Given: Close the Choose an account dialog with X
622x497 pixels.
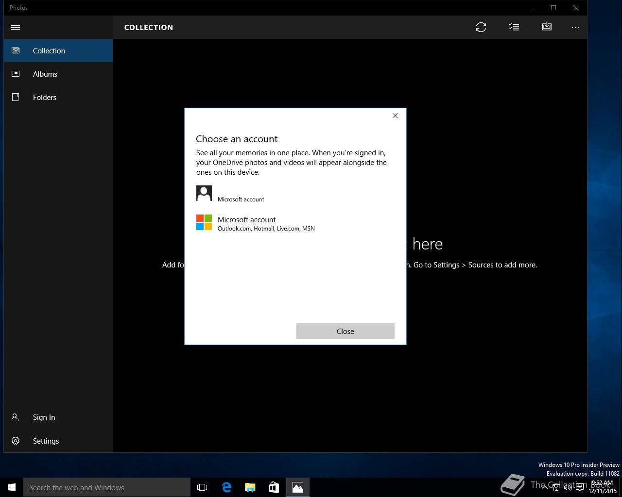Looking at the screenshot, I should point(395,116).
